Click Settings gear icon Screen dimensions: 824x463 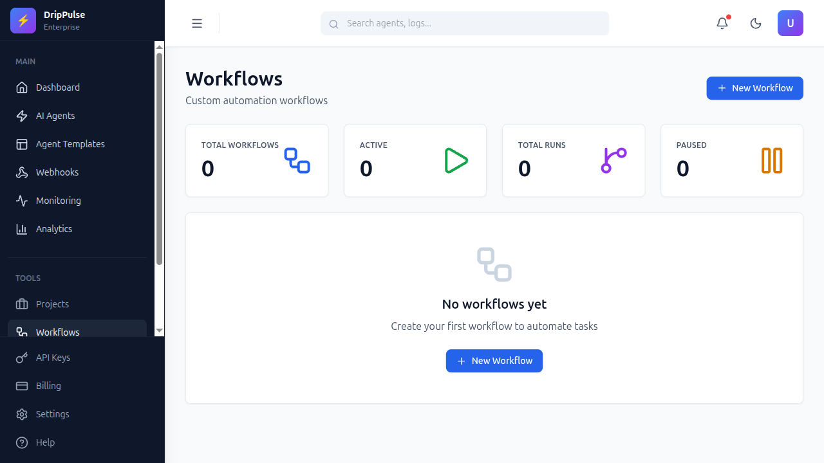pos(22,414)
